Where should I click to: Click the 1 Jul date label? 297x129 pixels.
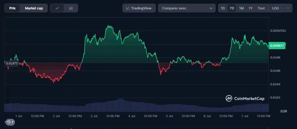(19, 116)
